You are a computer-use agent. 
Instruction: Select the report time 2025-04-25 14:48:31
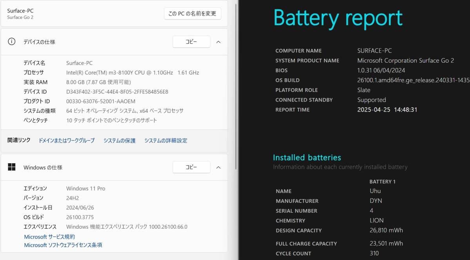pyautogui.click(x=387, y=110)
